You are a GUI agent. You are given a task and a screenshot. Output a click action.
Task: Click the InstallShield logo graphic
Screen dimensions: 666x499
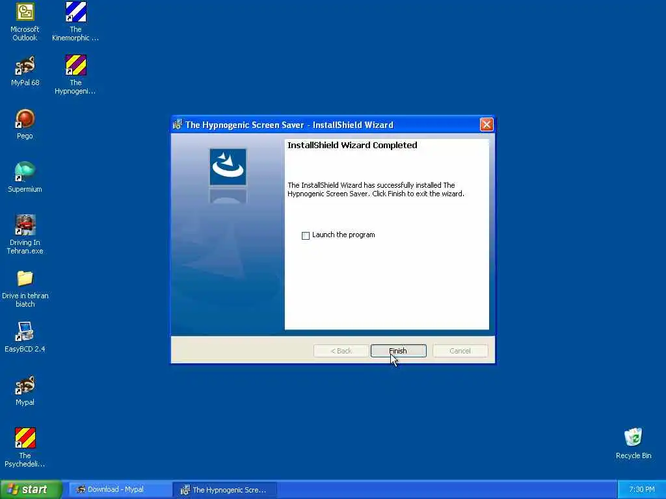coord(228,167)
